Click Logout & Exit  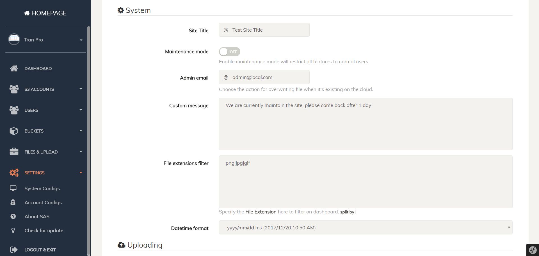point(40,250)
